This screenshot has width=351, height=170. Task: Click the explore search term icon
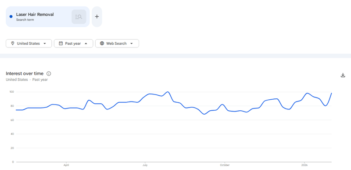pos(79,17)
